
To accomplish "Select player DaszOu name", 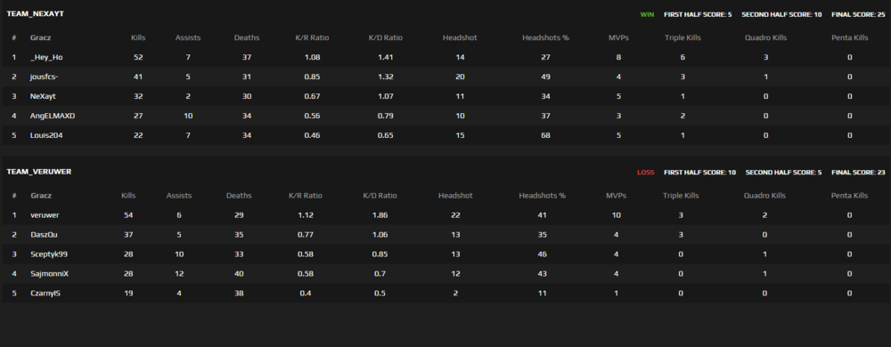I will click(45, 234).
